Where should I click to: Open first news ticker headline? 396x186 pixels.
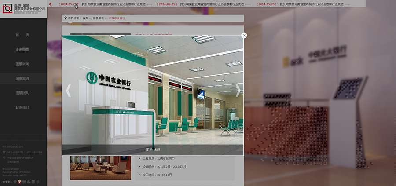click(117, 4)
